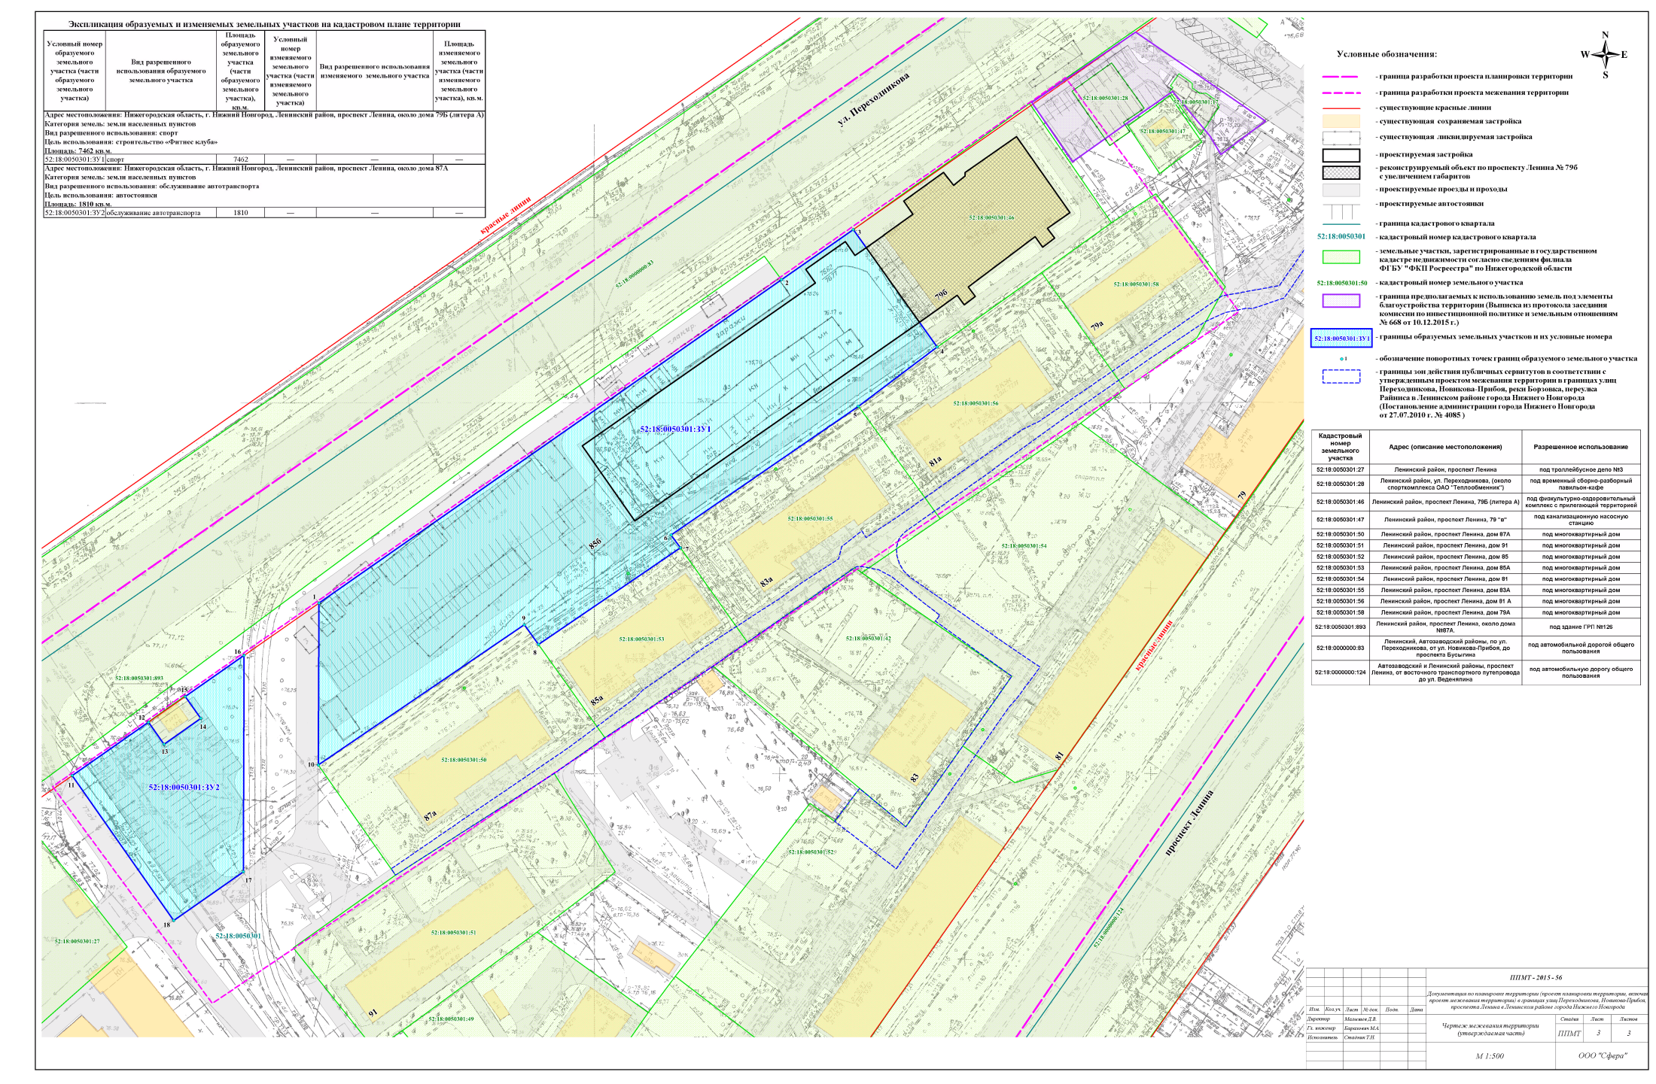
Task: Click the 'ул. Переходникова' street label
Action: pos(875,98)
